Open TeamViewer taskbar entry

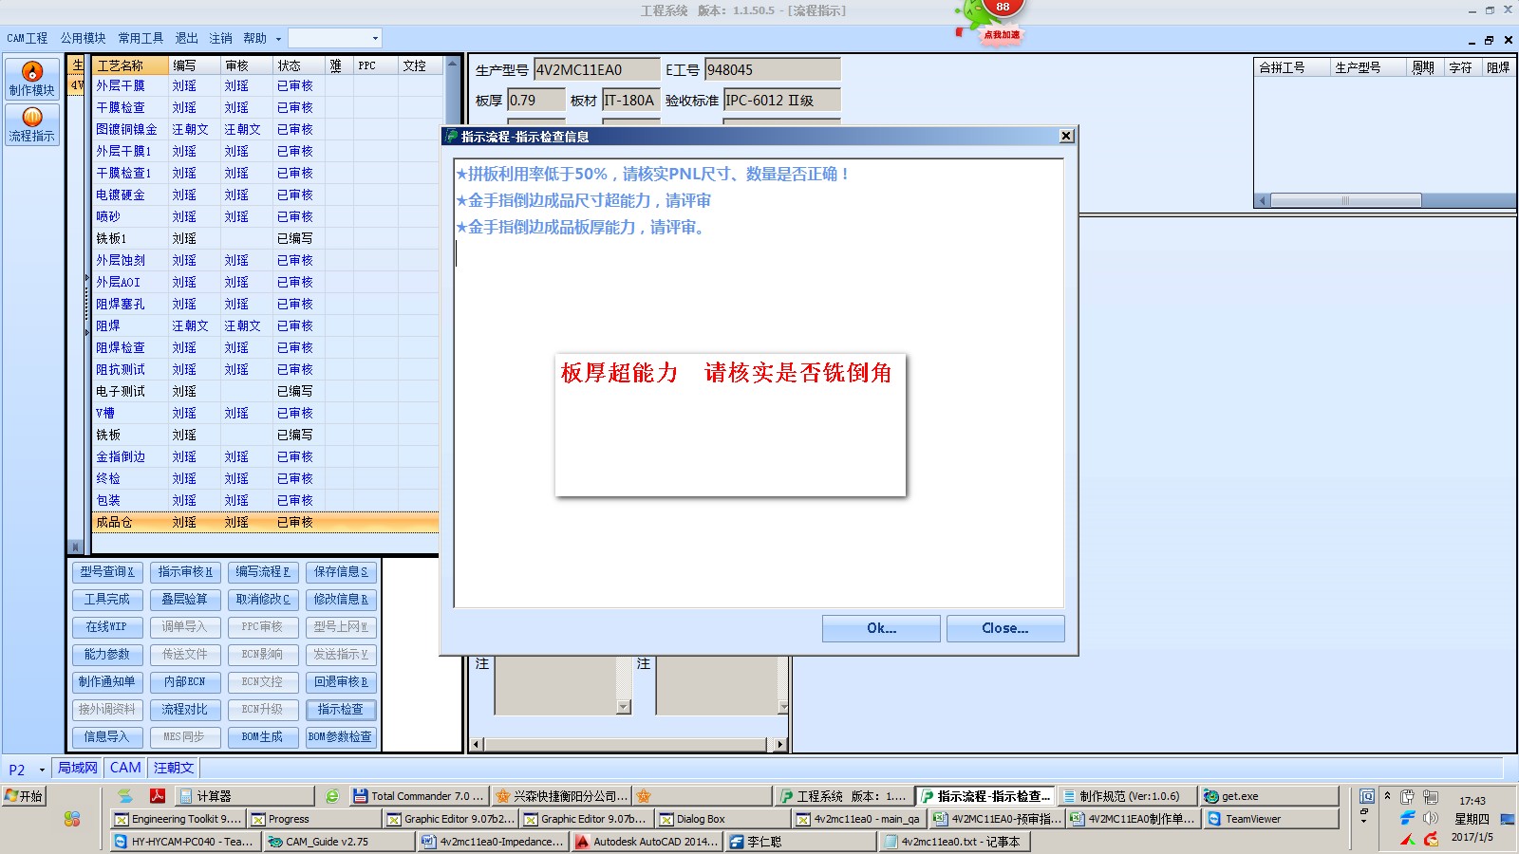1270,819
